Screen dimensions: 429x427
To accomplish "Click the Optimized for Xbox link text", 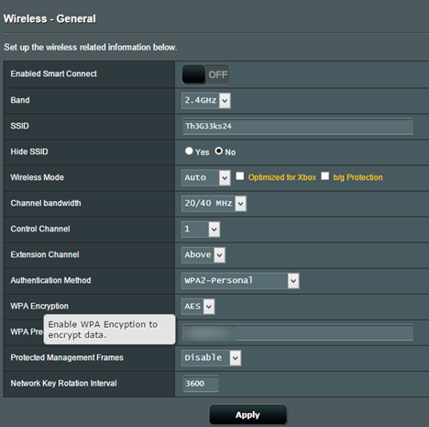I will [282, 177].
